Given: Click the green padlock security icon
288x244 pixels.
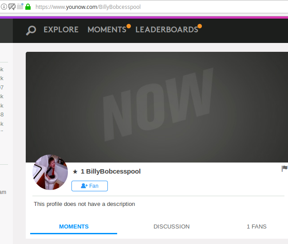Looking at the screenshot, I should click(28, 7).
